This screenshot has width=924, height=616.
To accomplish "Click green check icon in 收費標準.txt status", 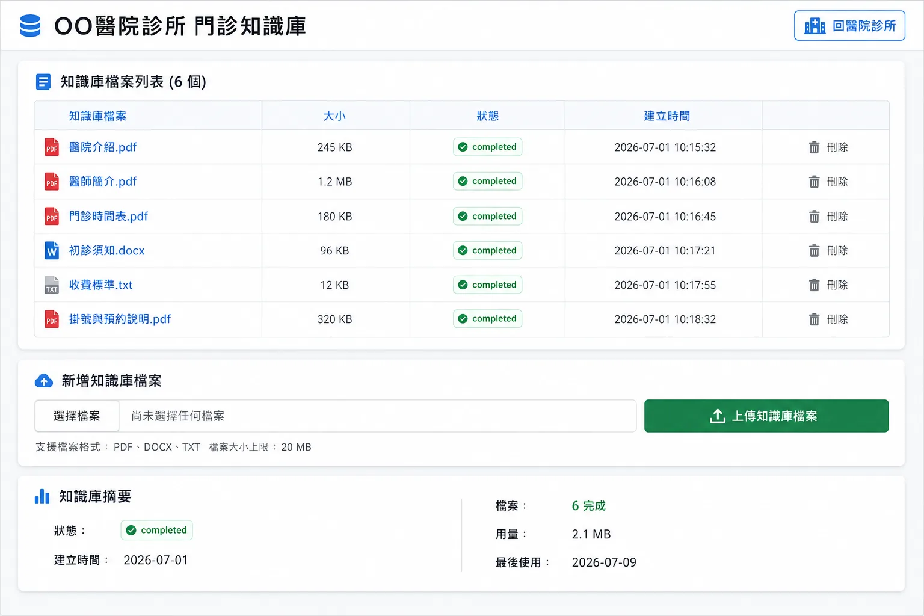I will (463, 285).
